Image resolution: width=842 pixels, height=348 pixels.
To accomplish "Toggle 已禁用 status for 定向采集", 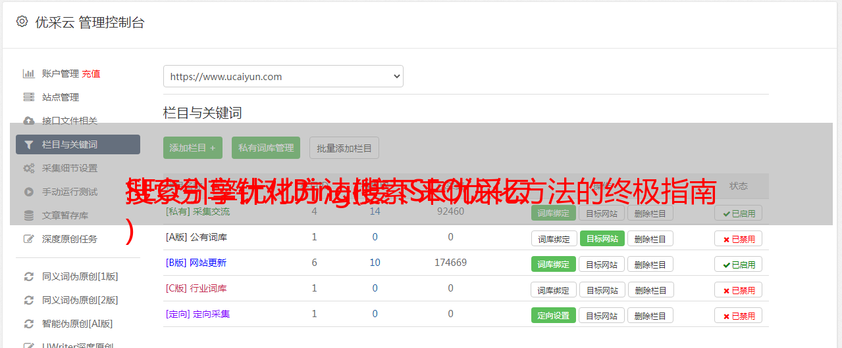I will [739, 316].
